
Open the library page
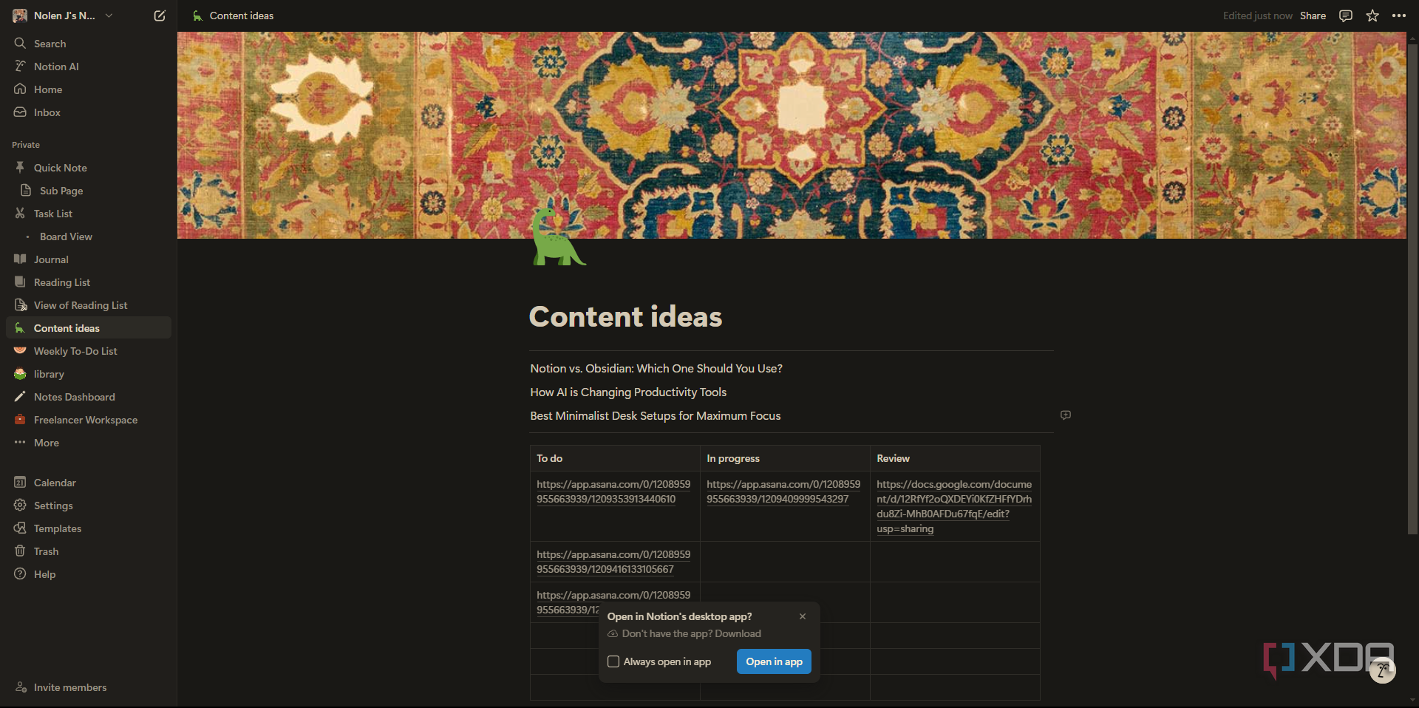[89, 374]
